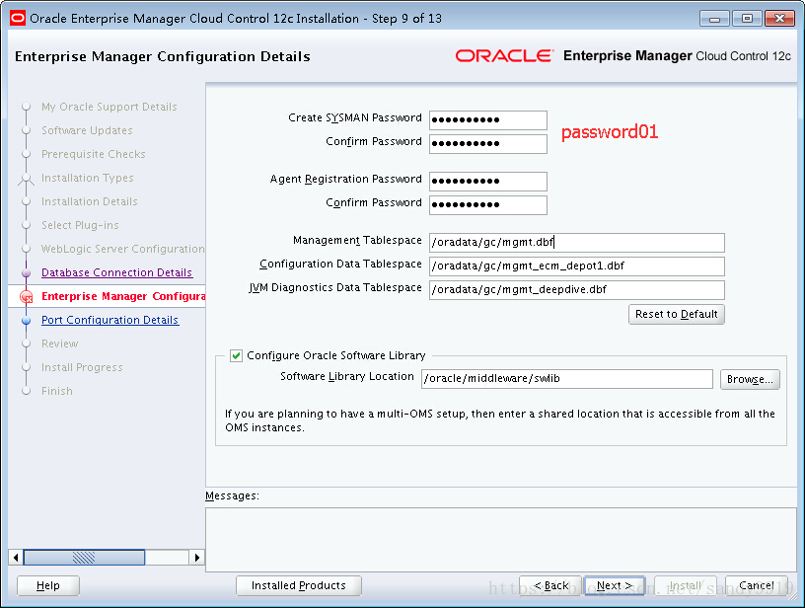Click inside the Messages text area

tap(501, 540)
